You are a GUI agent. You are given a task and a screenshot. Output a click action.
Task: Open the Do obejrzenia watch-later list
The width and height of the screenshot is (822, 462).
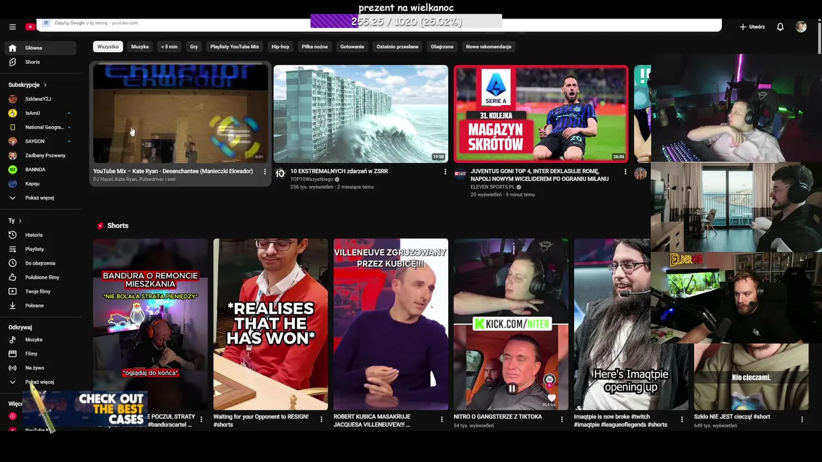click(x=40, y=263)
